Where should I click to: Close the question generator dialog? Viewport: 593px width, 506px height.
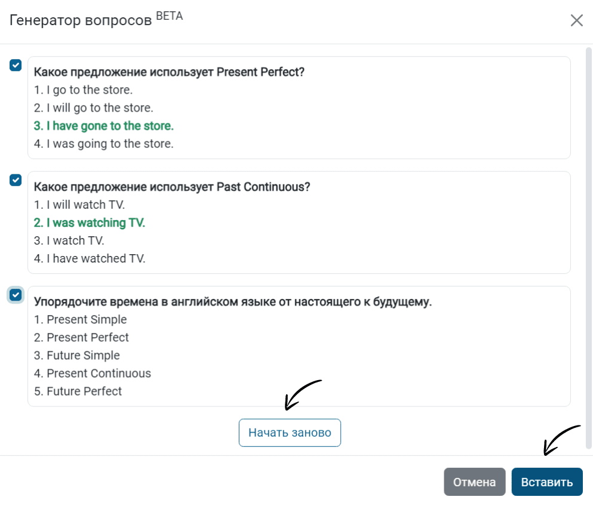click(576, 20)
